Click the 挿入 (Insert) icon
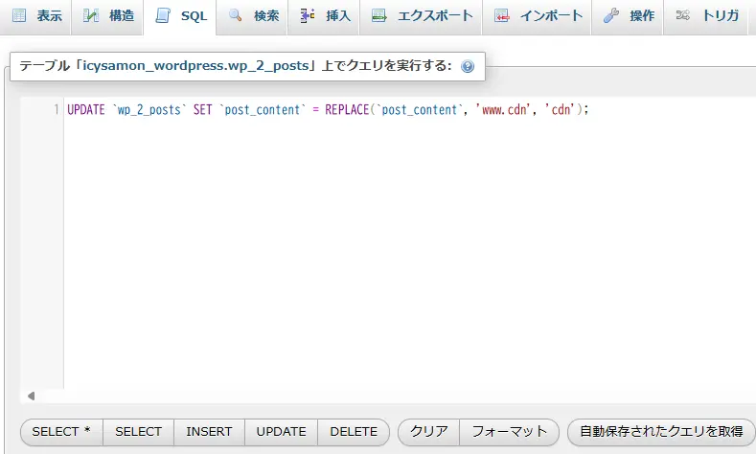Screen dimensions: 756x454 point(308,15)
